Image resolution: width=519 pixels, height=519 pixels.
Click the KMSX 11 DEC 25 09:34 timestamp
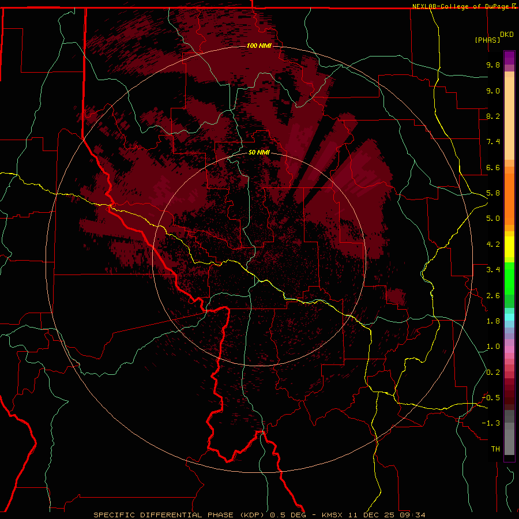(373, 515)
